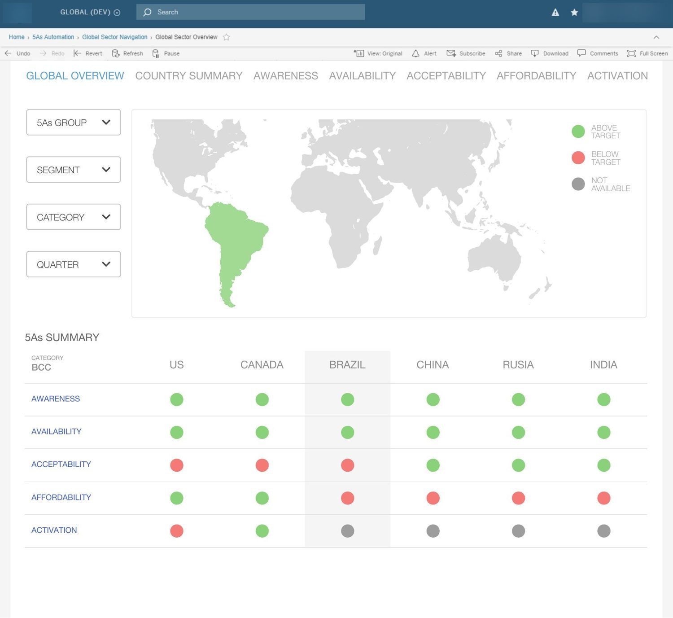Viewport: 673px width, 618px height.
Task: Open the View: Original icon
Action: pyautogui.click(x=359, y=53)
